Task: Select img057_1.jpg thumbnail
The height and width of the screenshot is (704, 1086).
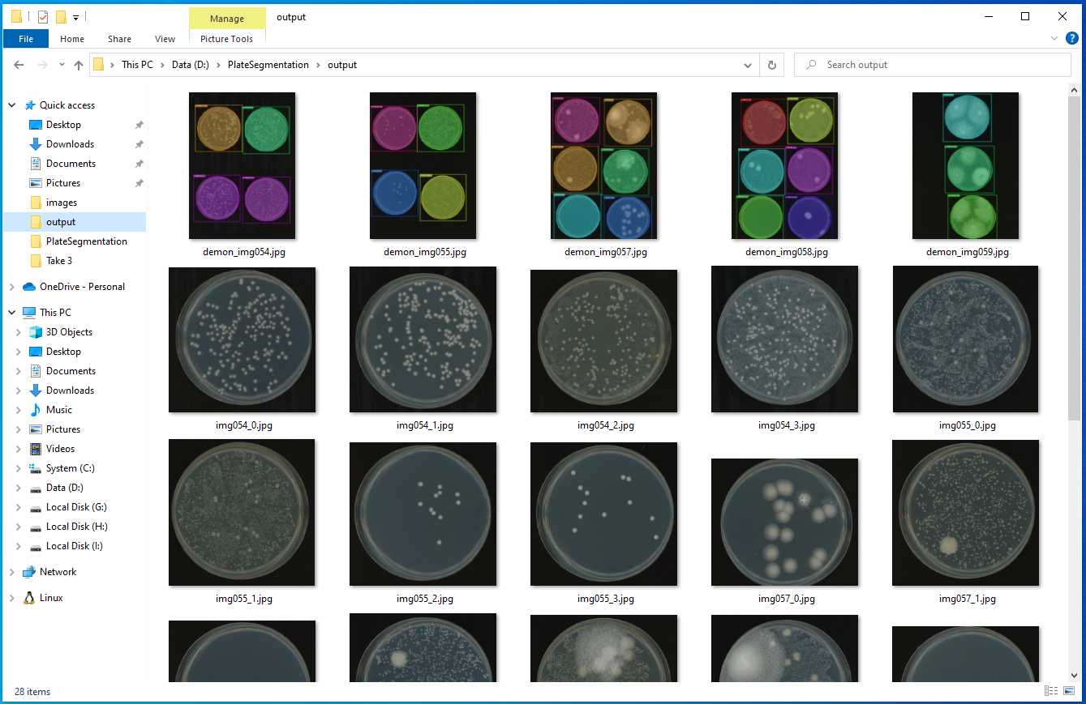Action: [x=966, y=513]
